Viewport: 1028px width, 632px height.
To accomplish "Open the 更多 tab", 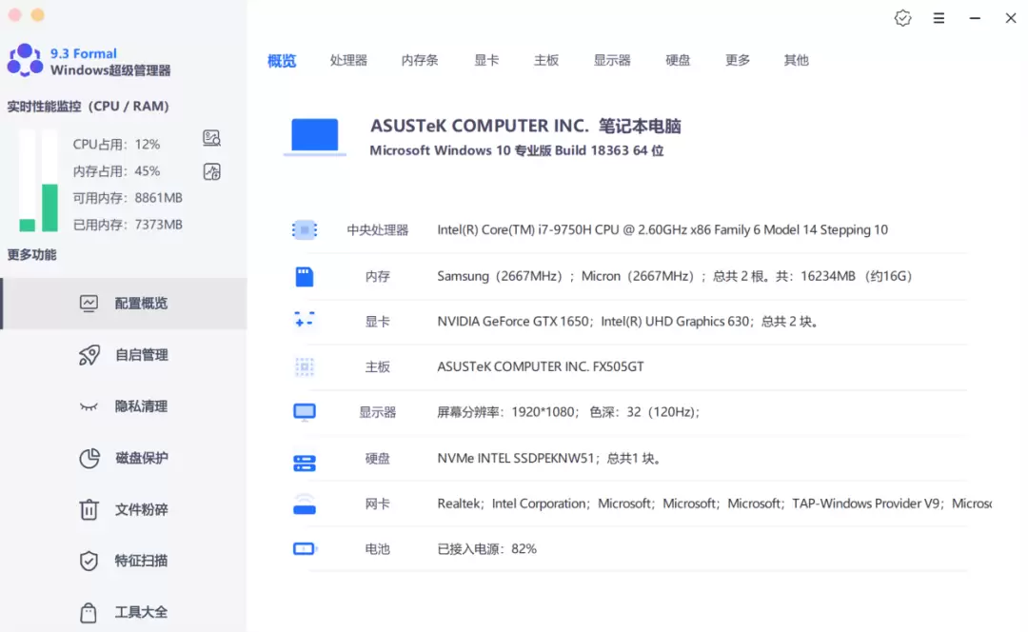I will coord(738,60).
